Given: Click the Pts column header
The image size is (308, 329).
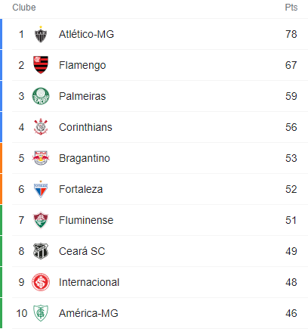Looking at the screenshot, I should click(x=291, y=8).
